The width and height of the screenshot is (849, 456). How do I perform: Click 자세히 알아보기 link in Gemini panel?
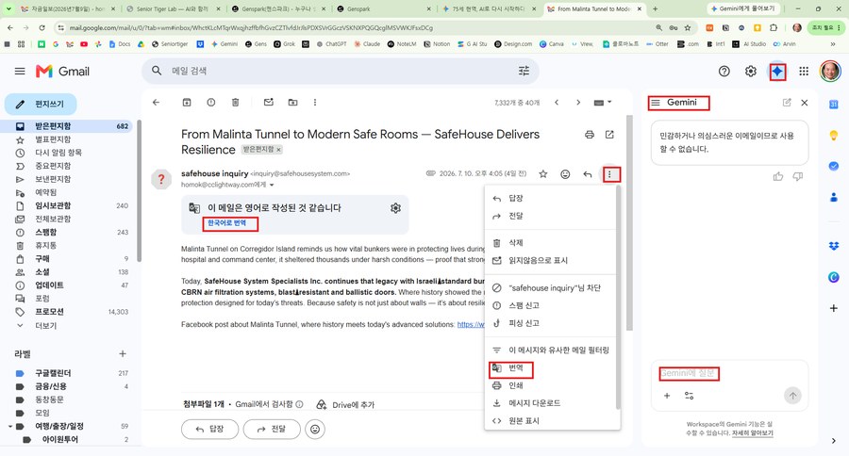point(752,432)
